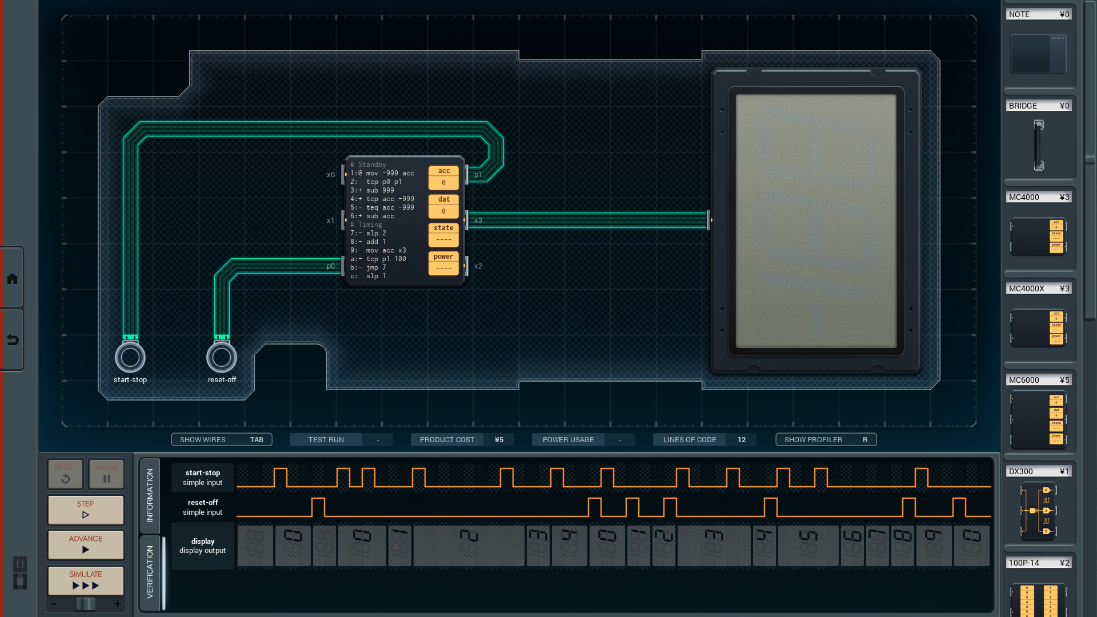This screenshot has width=1097, height=617.
Task: Start fast Simulate playback
Action: click(86, 580)
